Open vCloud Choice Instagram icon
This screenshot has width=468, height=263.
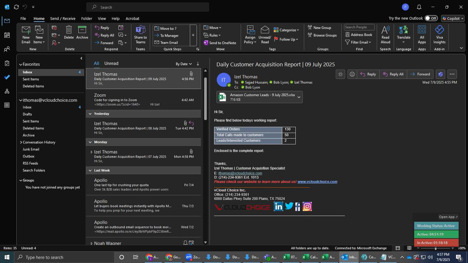(307, 206)
